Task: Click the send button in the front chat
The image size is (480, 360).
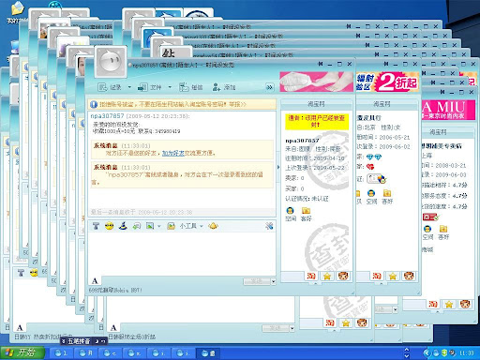Action: pos(257,281)
